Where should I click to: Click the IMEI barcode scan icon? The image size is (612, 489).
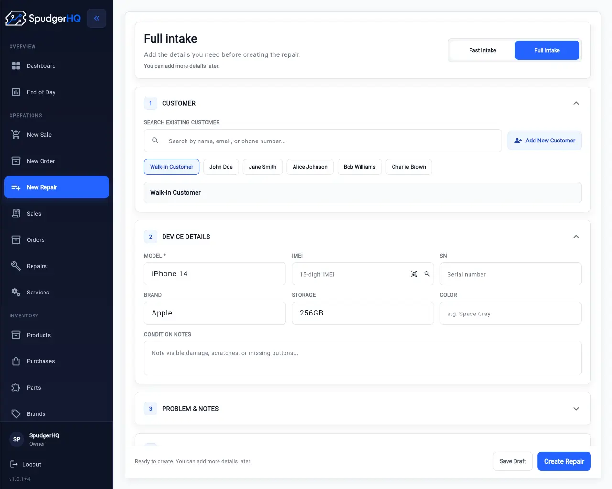(x=414, y=274)
